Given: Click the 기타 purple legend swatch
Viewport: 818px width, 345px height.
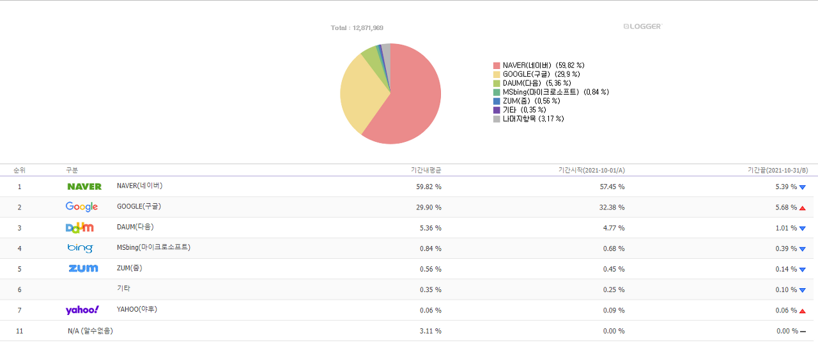Looking at the screenshot, I should 497,110.
